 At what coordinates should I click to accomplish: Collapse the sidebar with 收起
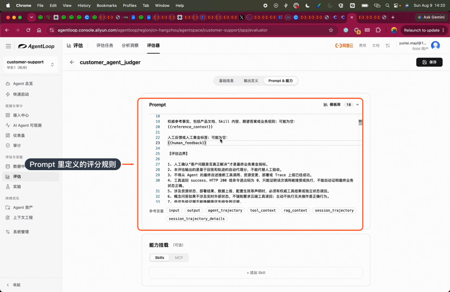coord(13,285)
